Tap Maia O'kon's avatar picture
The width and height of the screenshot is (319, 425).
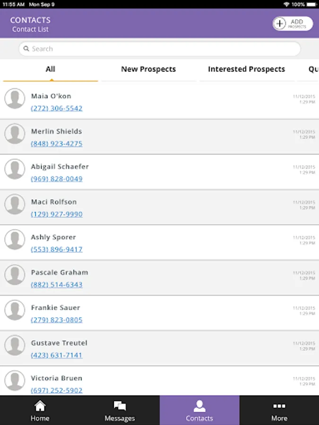[x=15, y=99]
